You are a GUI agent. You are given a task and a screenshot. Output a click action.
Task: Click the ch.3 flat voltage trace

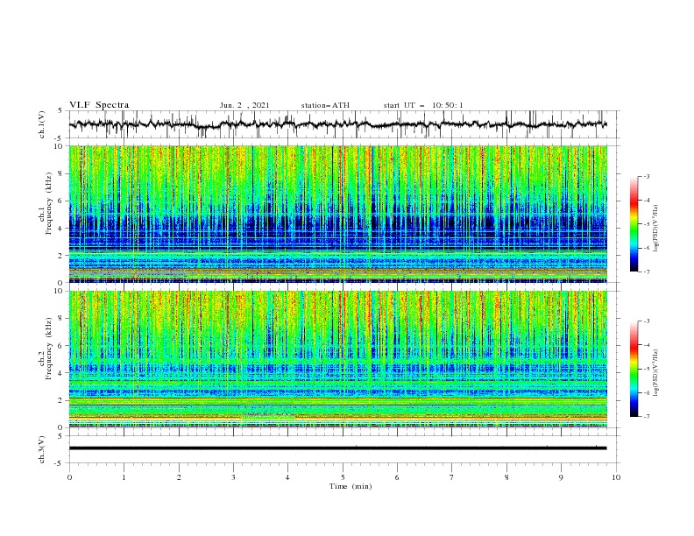tap(337, 448)
